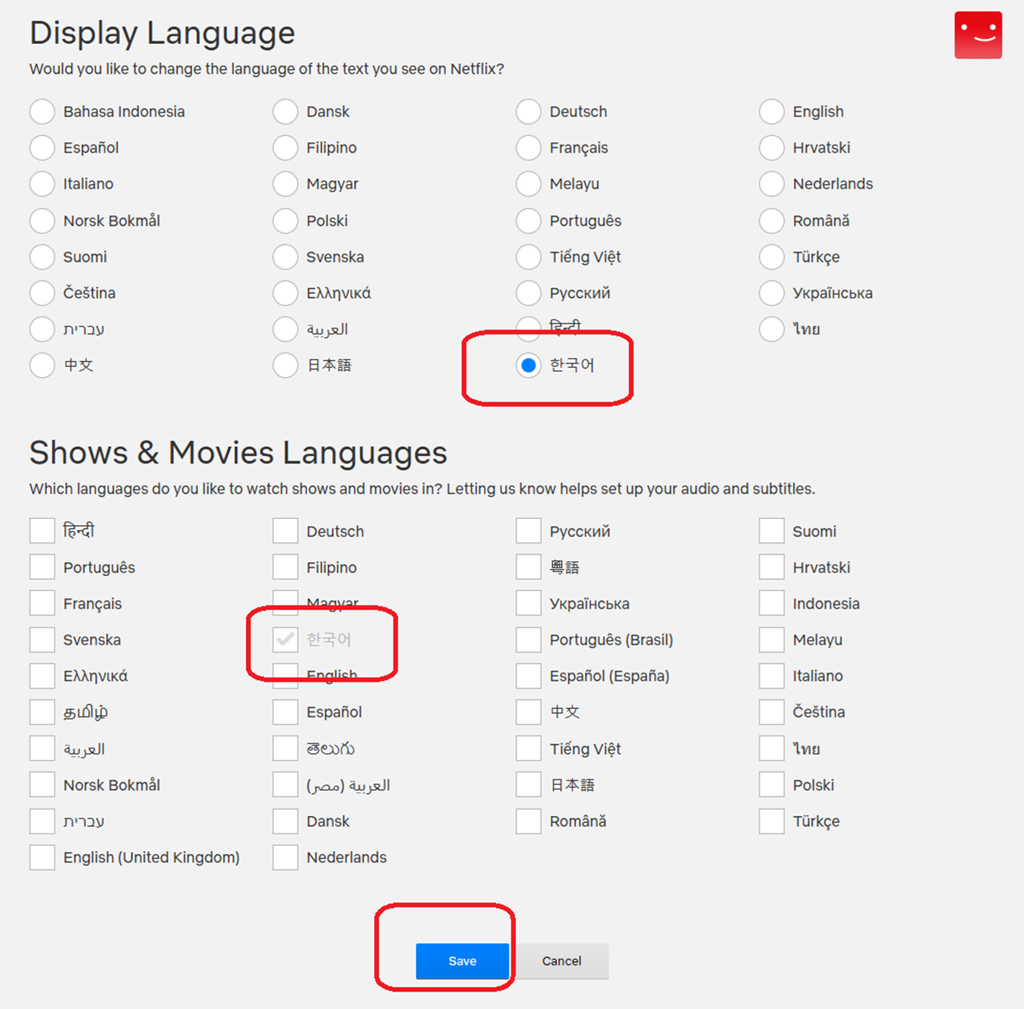1024x1009 pixels.
Task: Tick தமிழ் shows language checkbox
Action: pyautogui.click(x=42, y=712)
